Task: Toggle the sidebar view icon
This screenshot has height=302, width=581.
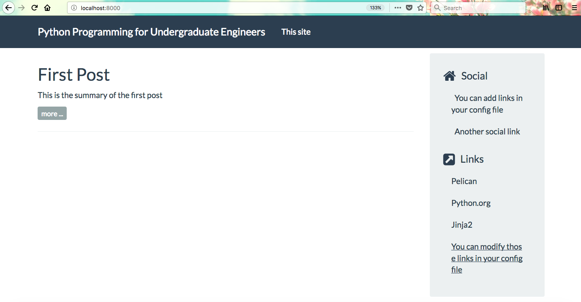Action: point(559,8)
